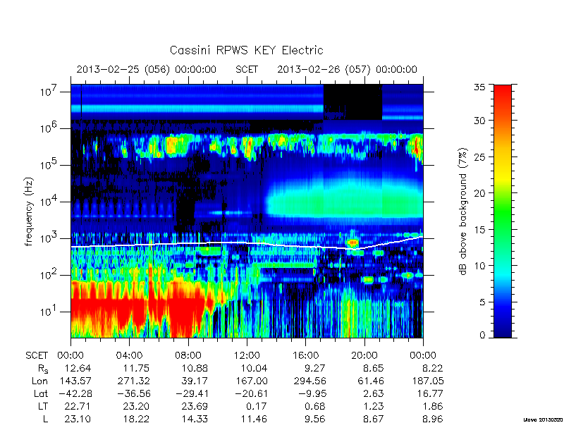564x423 pixels.
Task: Click the longitude value '39.17'
Action: coord(195,381)
